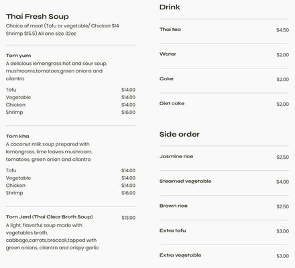The image size is (295, 268).
Task: Select Extra vegetable side order
Action: pos(224,255)
